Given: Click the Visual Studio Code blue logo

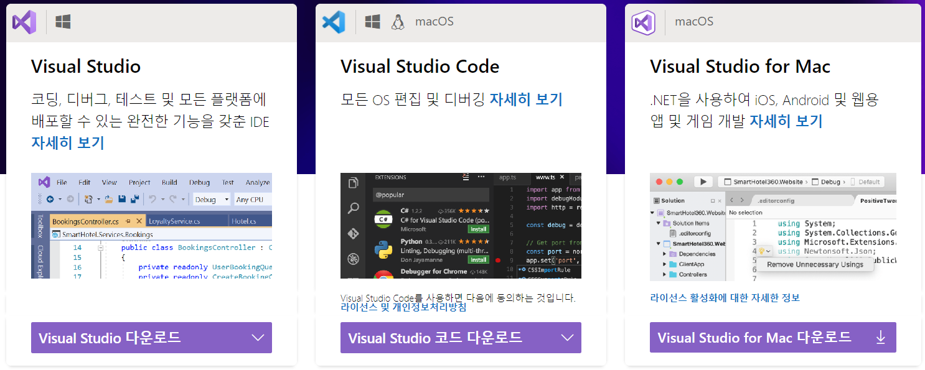Looking at the screenshot, I should (x=334, y=22).
